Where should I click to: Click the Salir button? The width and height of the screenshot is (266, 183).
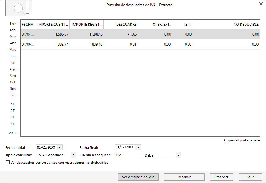(250, 177)
